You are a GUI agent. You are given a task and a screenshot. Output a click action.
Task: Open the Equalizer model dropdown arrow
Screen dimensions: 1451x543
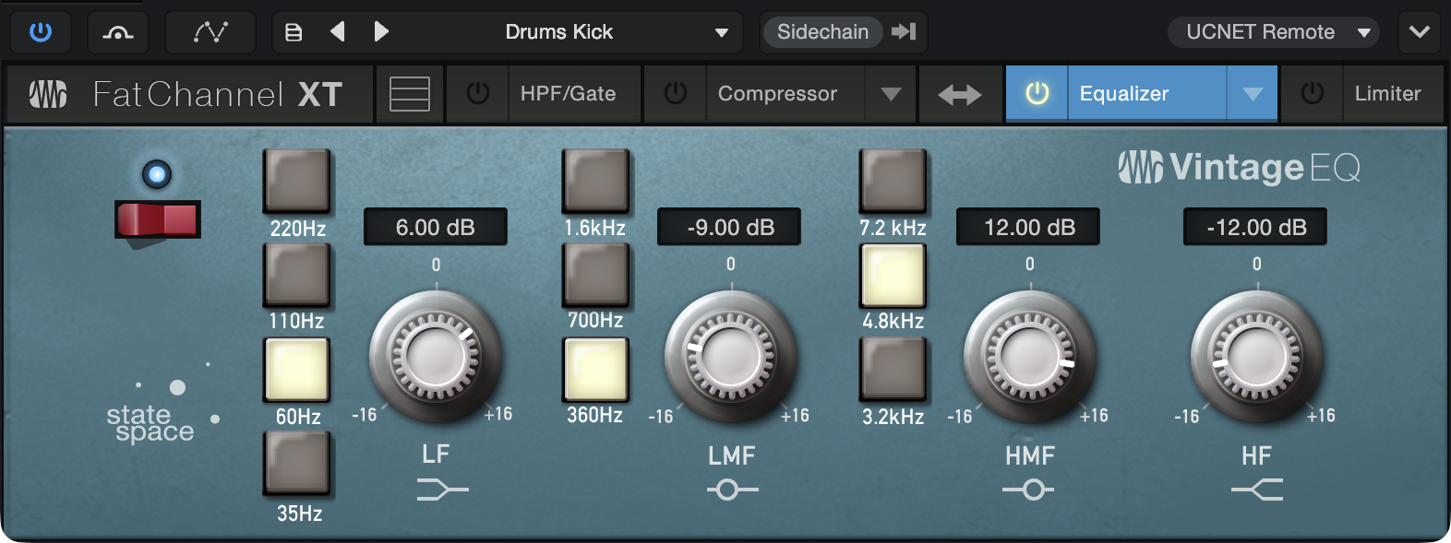click(1253, 94)
